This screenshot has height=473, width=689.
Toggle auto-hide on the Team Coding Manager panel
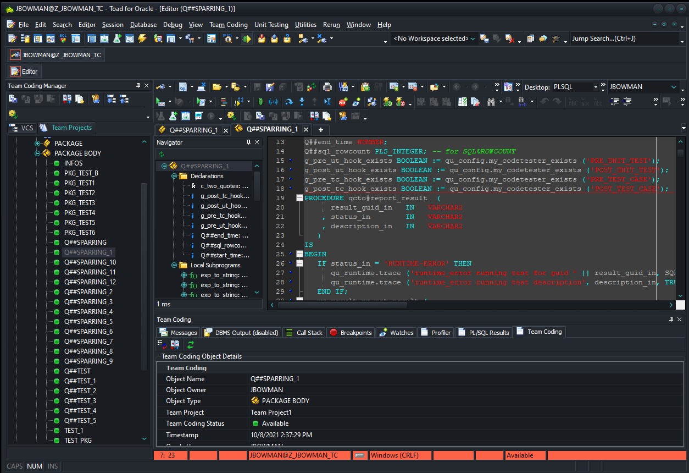pyautogui.click(x=139, y=85)
